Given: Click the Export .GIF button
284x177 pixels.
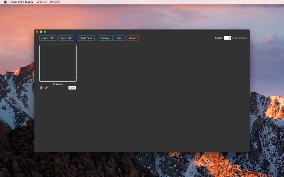Looking at the screenshot, I should point(66,38).
